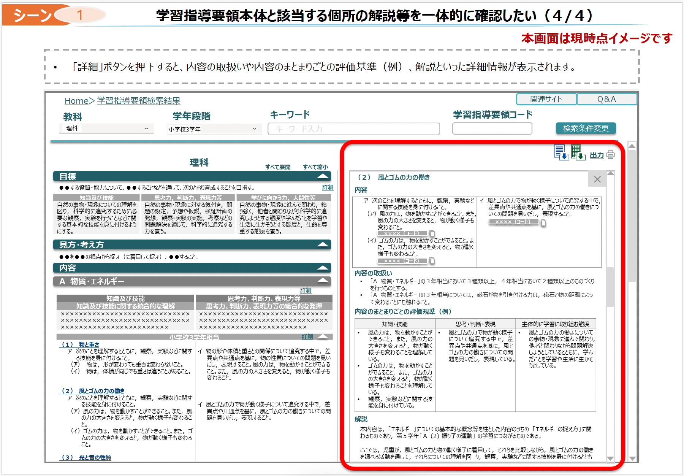
Task: Copy the code under item (ア) 風の力
Action: tap(432, 233)
